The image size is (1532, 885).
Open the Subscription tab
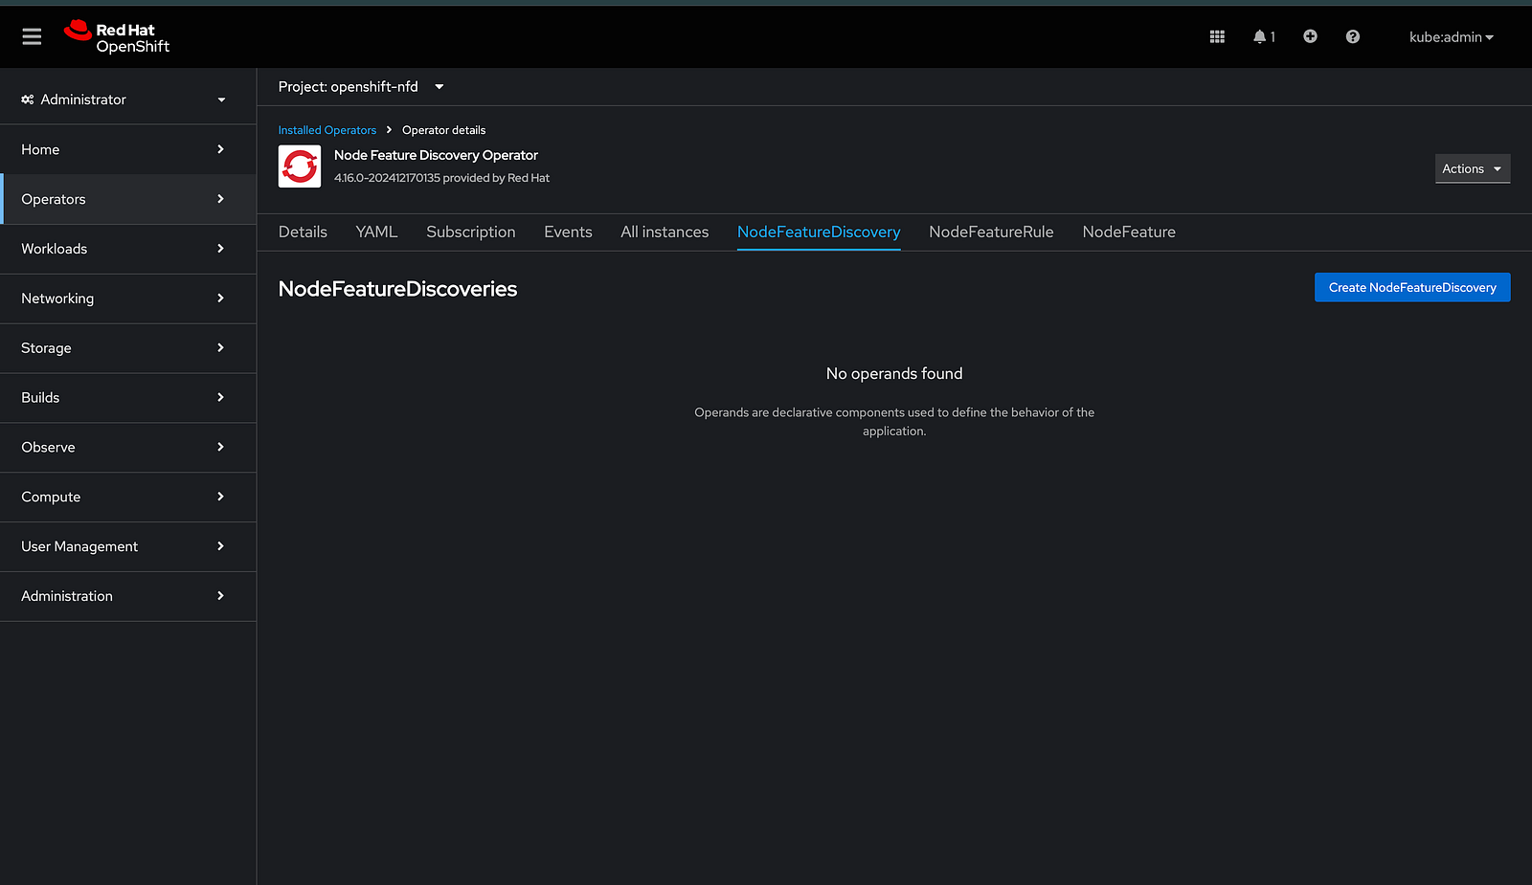pos(471,232)
